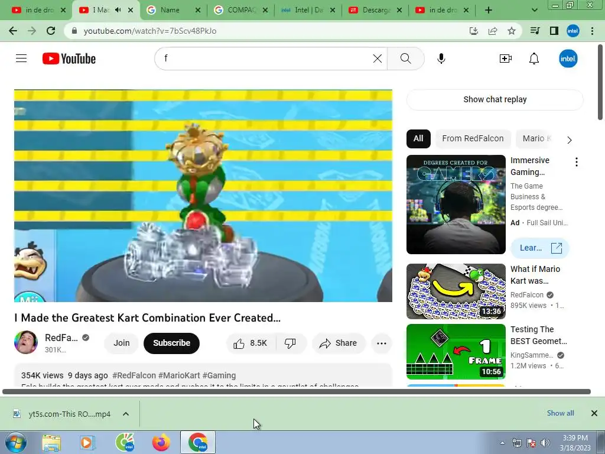This screenshot has width=605, height=454.
Task: Open options menu for Immersive Gaming ad
Action: click(577, 162)
